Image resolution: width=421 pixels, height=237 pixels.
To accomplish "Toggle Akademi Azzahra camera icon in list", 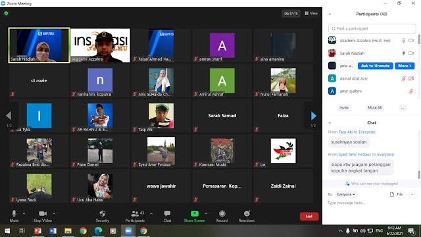I will point(411,41).
